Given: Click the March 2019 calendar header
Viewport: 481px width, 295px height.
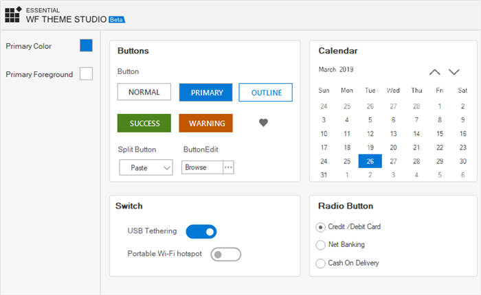Looking at the screenshot, I should [x=337, y=69].
